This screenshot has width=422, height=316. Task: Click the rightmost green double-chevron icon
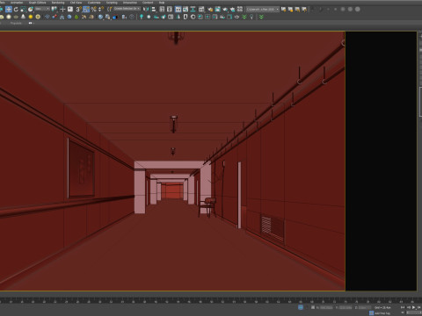click(x=261, y=17)
